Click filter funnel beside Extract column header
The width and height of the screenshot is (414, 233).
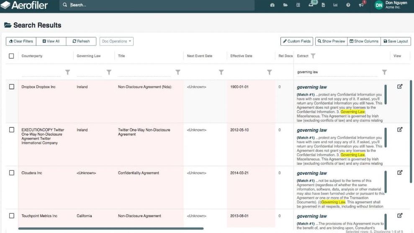[313, 56]
